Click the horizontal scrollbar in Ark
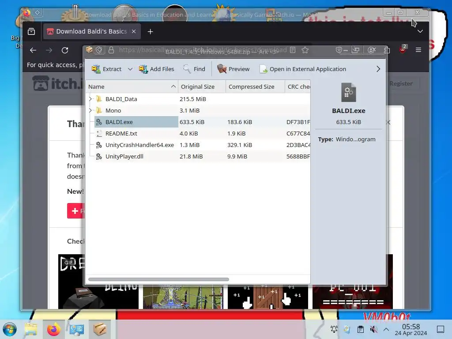Screen dimensions: 452x339 coord(158,279)
